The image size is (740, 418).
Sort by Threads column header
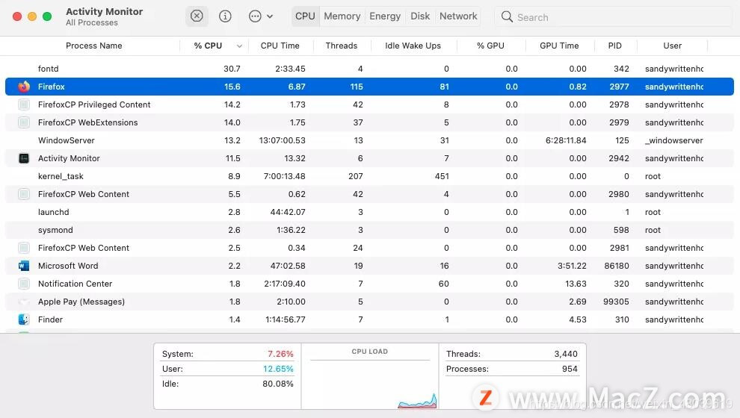tap(341, 46)
